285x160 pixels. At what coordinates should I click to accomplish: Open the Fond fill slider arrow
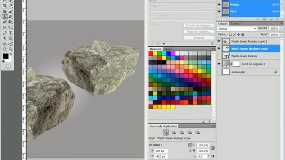coord(281,35)
